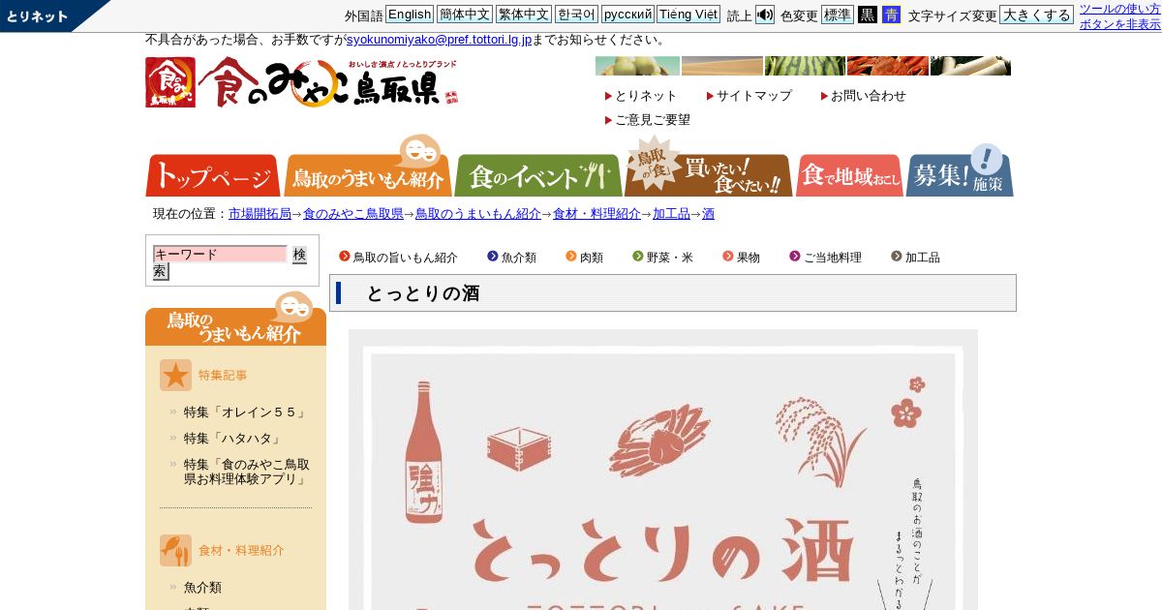Switch language to 한국어
Image resolution: width=1162 pixels, height=610 pixels.
point(576,15)
